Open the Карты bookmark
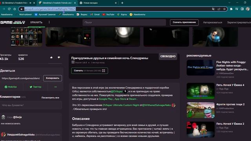 (122, 14)
